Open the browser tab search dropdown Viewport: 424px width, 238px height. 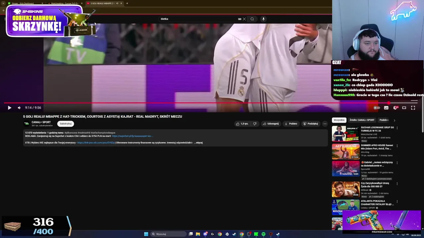click(x=3, y=3)
